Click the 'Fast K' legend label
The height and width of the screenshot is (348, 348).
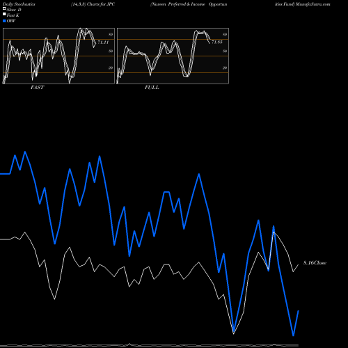[x=13, y=15]
